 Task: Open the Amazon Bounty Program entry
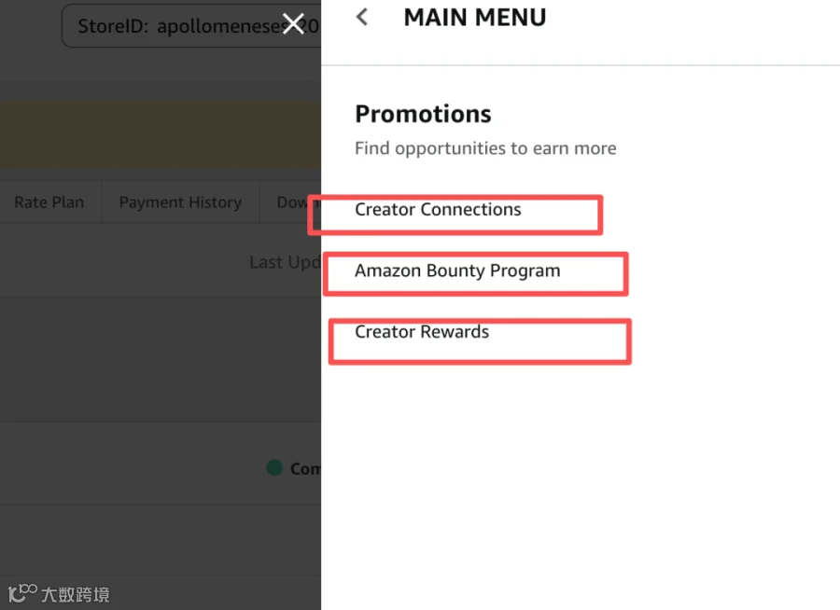point(457,271)
